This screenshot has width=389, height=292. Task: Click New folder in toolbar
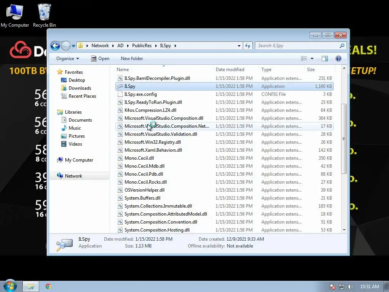(x=132, y=59)
